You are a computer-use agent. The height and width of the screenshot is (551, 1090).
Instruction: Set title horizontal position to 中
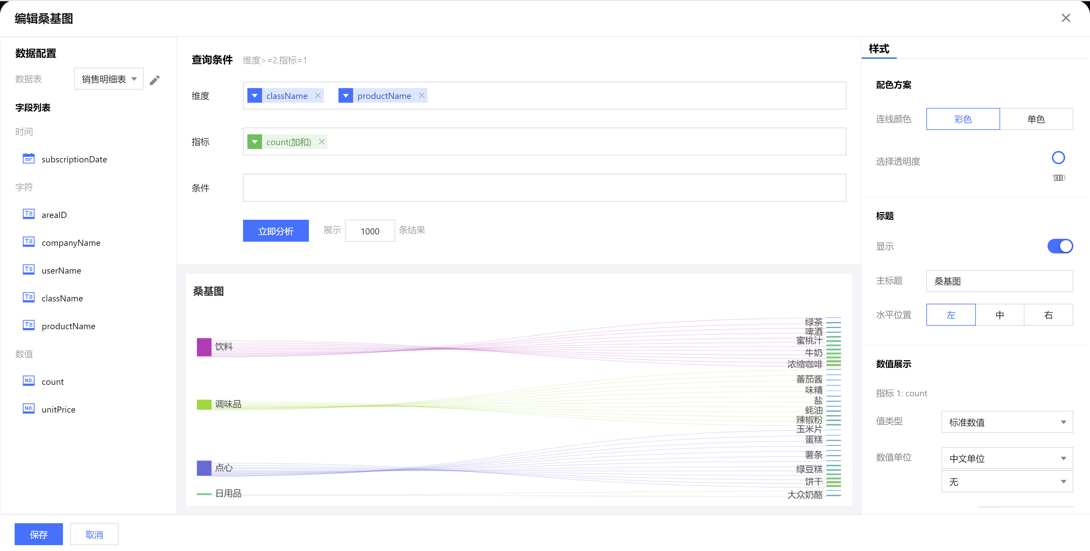coord(1000,315)
